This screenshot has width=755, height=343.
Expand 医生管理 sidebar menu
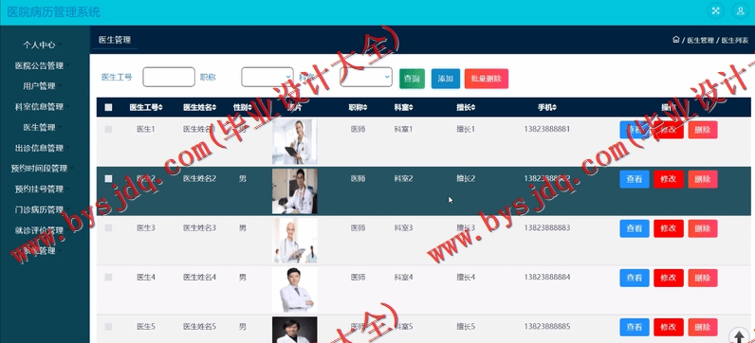pyautogui.click(x=40, y=128)
